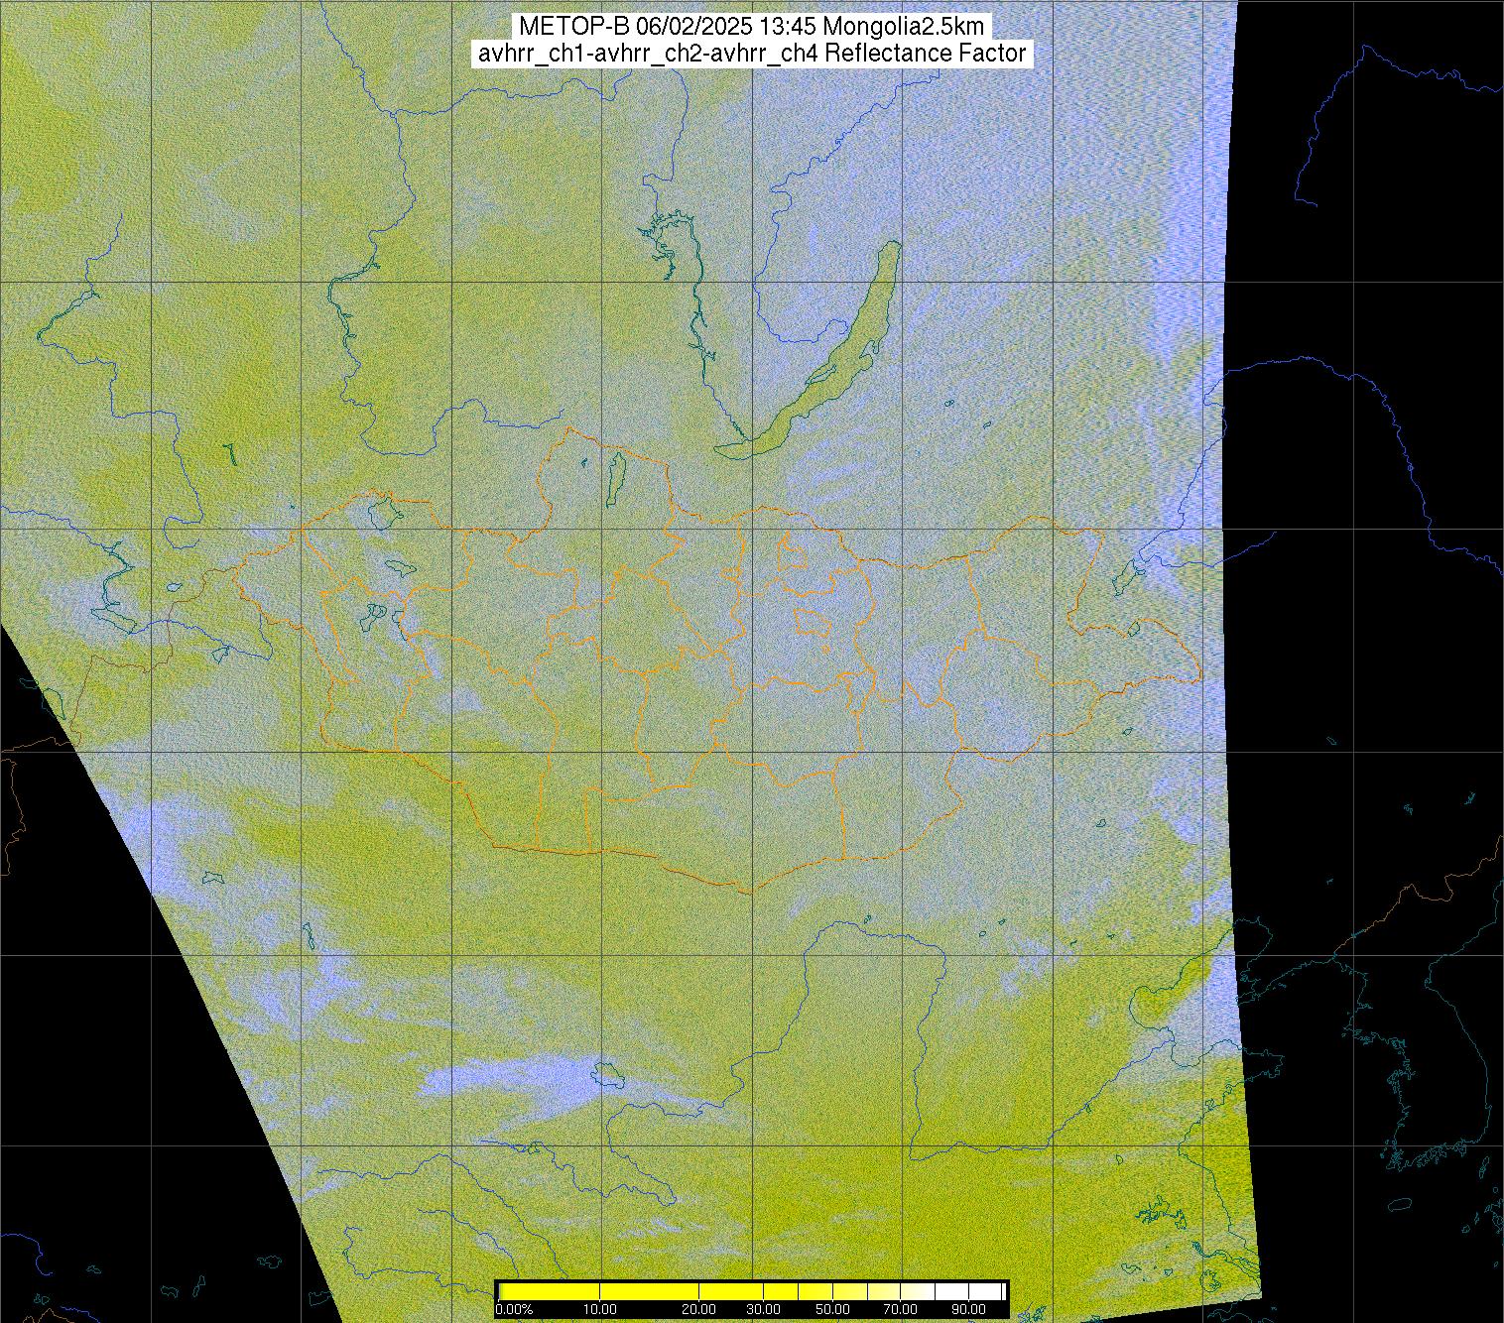Image resolution: width=1504 pixels, height=1323 pixels.
Task: Click the 10.00 label on the color scale
Action: tap(599, 1309)
